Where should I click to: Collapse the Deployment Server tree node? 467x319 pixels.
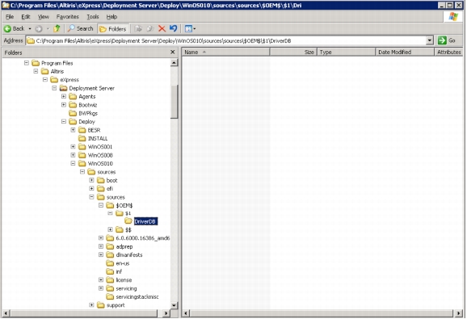pos(54,88)
